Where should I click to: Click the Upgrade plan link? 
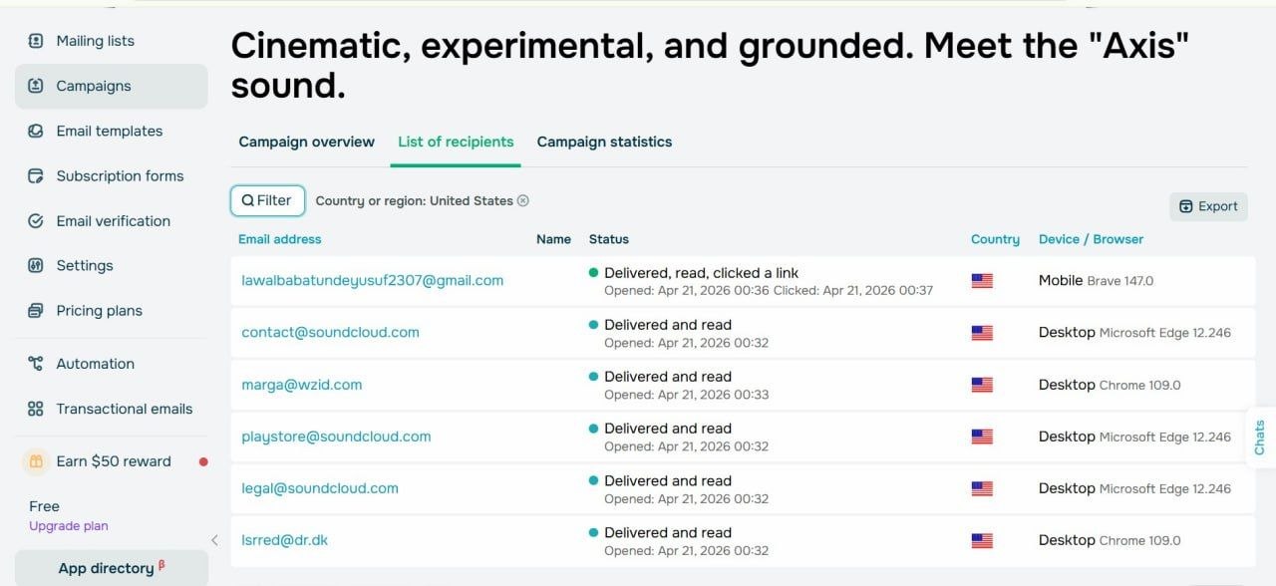(x=69, y=526)
